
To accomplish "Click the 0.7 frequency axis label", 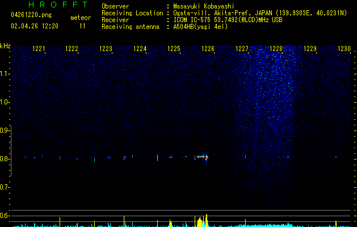I will pyautogui.click(x=5, y=187).
